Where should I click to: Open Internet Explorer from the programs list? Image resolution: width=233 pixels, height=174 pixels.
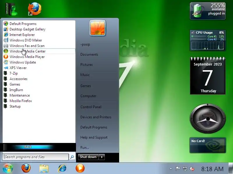pyautogui.click(x=39, y=35)
